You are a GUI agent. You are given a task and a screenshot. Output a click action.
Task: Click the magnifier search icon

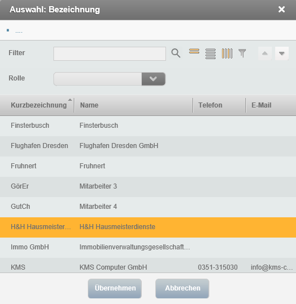pos(176,53)
